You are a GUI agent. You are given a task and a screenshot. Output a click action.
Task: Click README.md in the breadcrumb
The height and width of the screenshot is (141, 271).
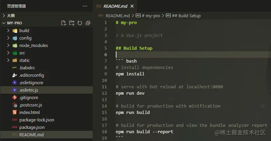click(x=118, y=16)
